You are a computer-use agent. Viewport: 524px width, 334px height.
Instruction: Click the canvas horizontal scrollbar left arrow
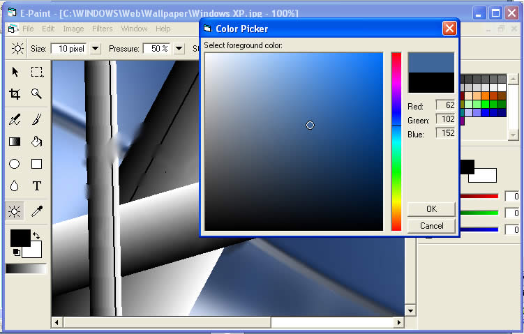57,322
